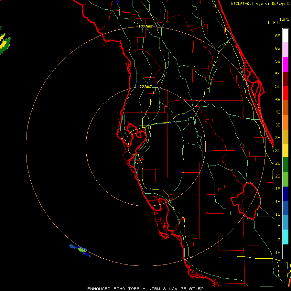Click the '22' legend value

pos(278,176)
